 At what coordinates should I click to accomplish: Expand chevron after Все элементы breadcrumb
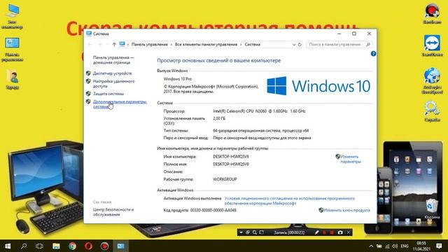(x=241, y=45)
